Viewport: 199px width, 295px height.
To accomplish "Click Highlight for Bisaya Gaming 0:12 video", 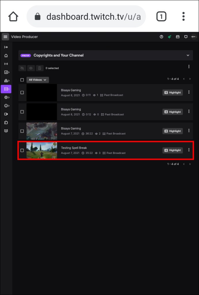I will tap(172, 112).
